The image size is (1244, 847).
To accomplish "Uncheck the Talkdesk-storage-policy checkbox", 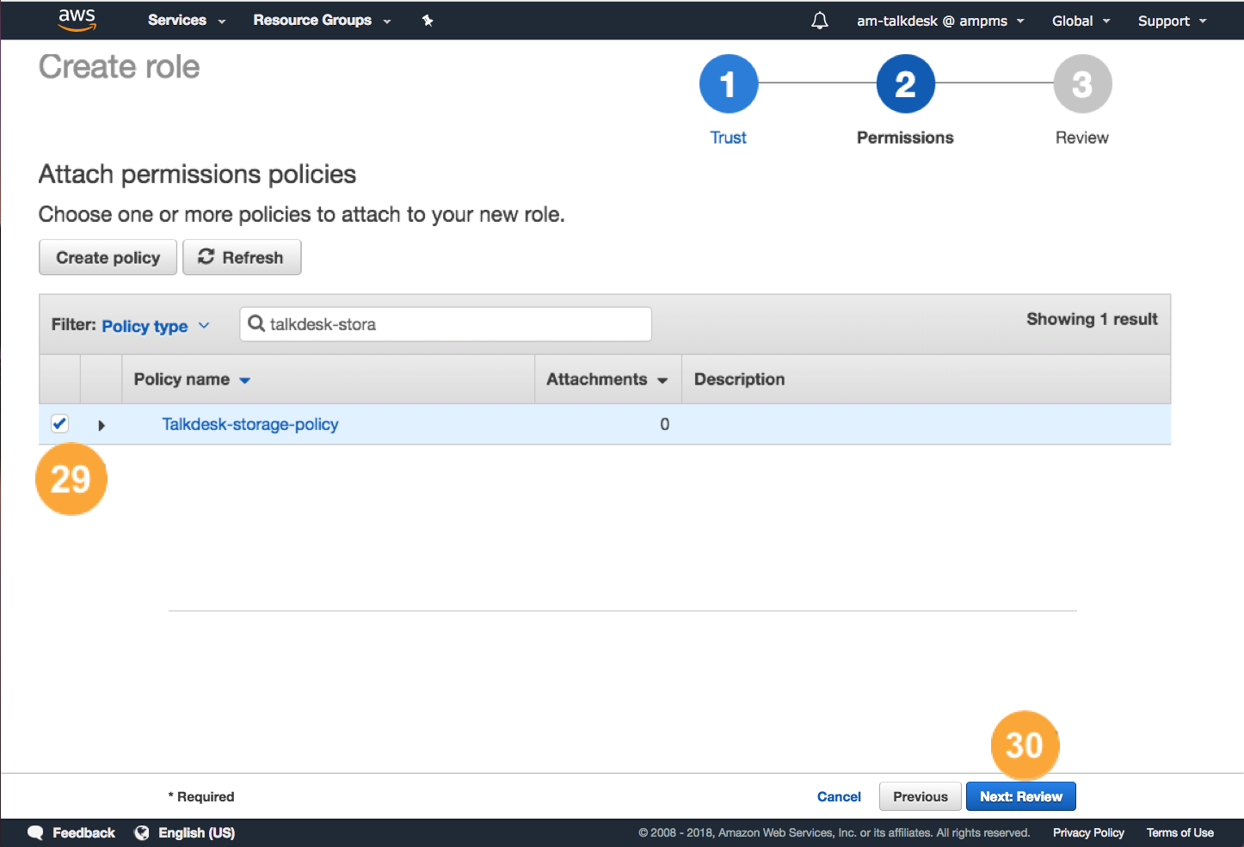I will (x=59, y=423).
